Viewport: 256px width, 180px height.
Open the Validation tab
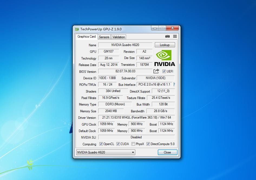point(119,37)
